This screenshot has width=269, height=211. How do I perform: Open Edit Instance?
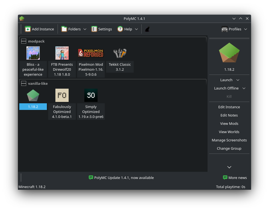point(229,107)
